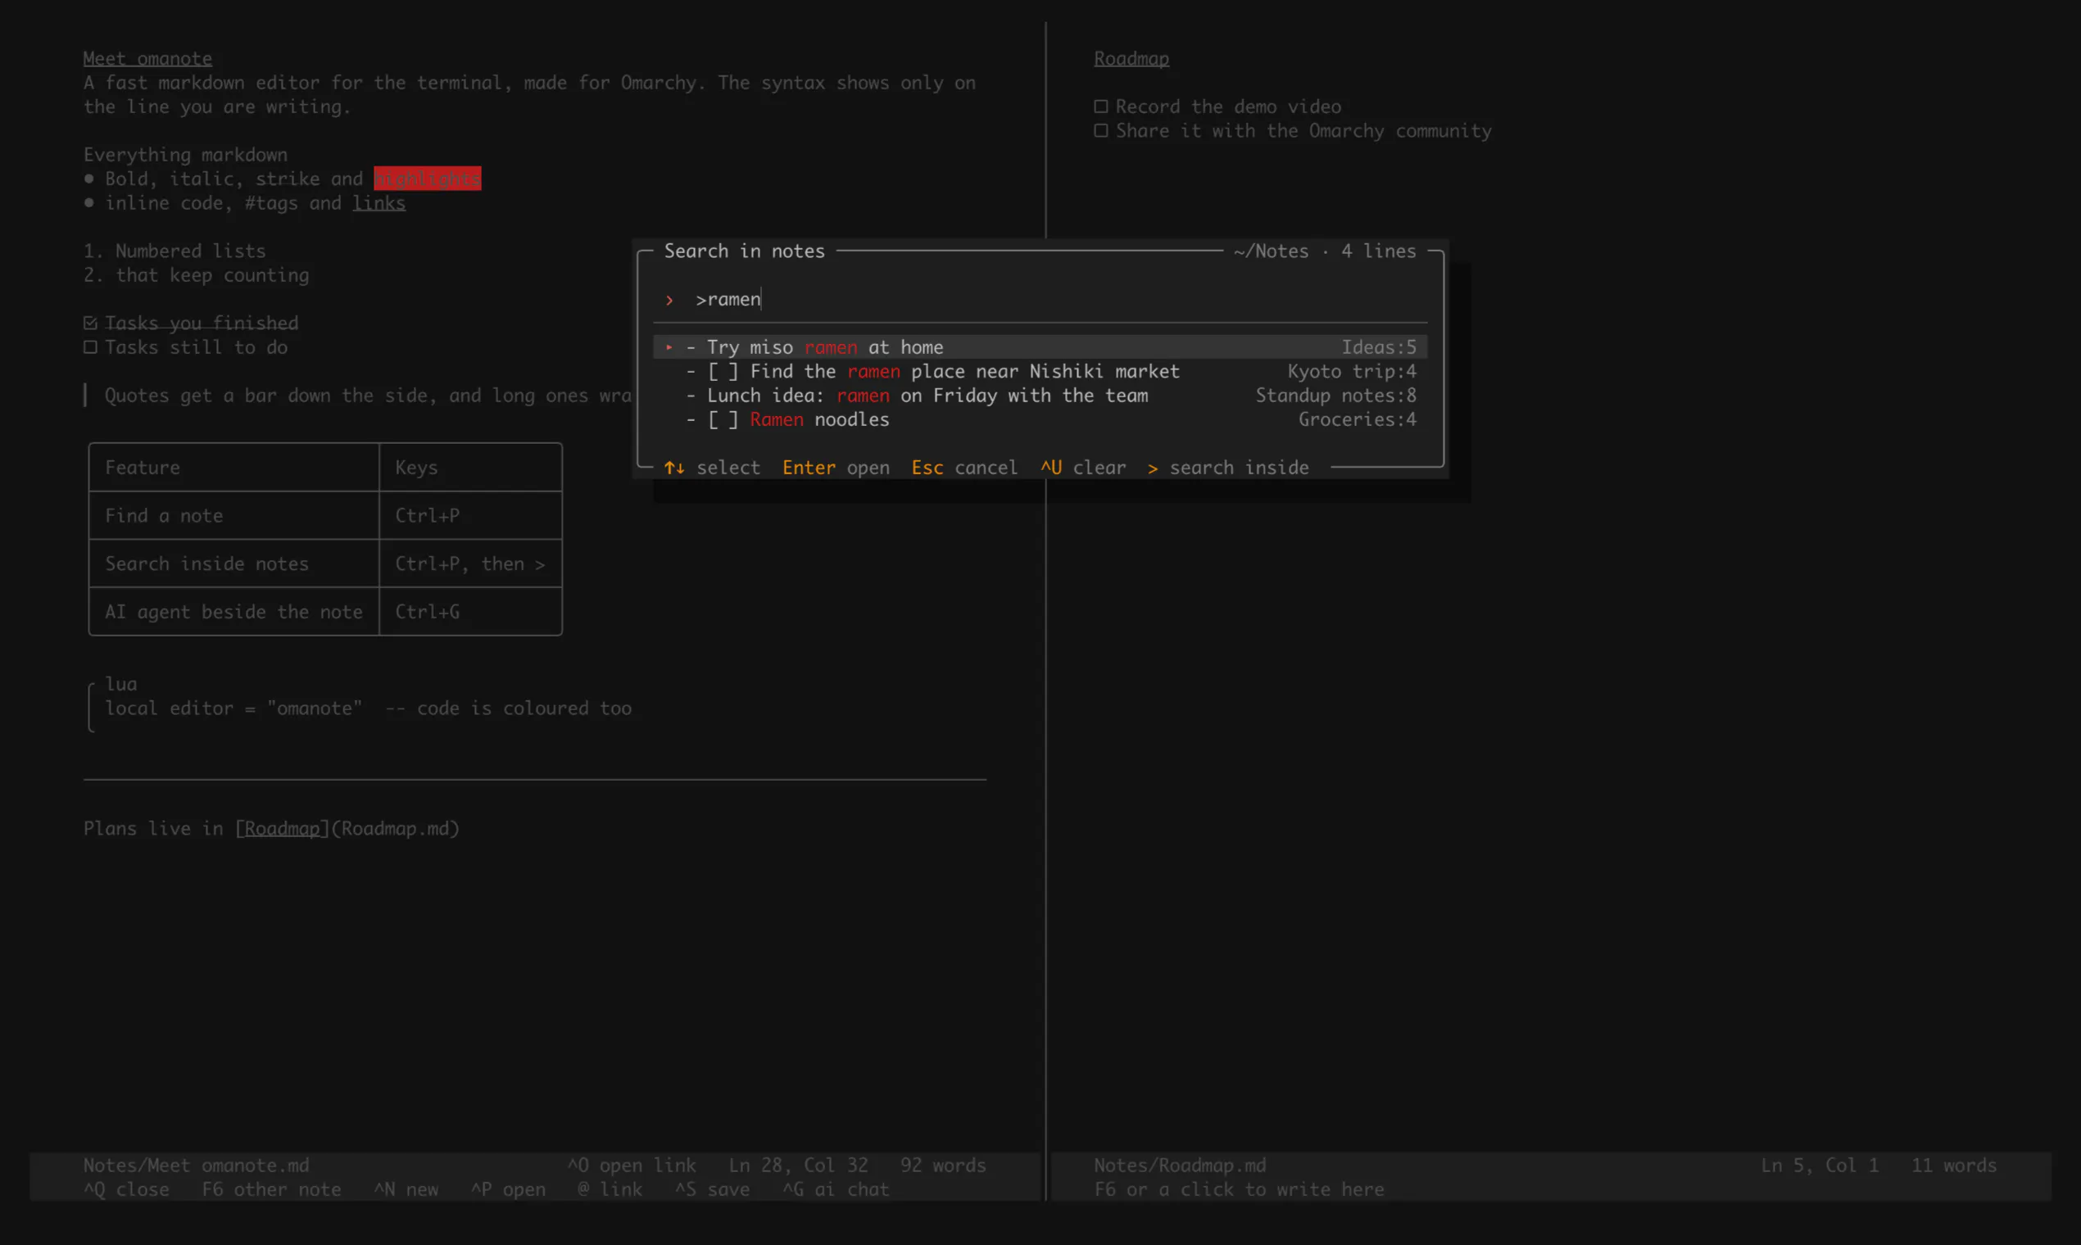Click the 'Search in notes' dialog title
Image resolution: width=2081 pixels, height=1245 pixels.
point(744,251)
